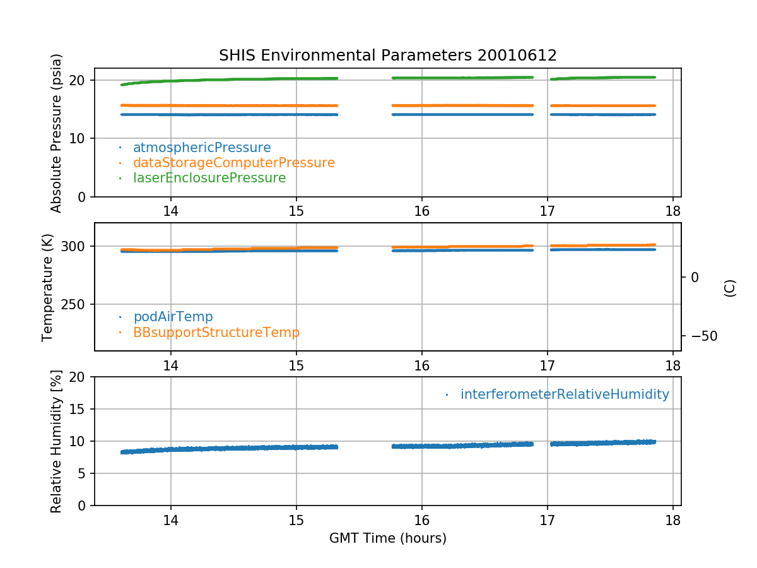Click the laserEnclosurePressure legend label
Screen dimensions: 757x568
(209, 178)
